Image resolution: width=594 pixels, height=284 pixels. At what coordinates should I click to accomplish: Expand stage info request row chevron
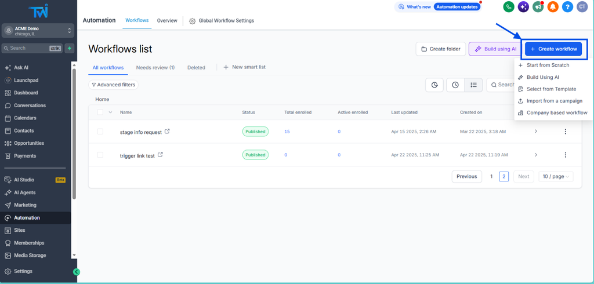point(535,132)
